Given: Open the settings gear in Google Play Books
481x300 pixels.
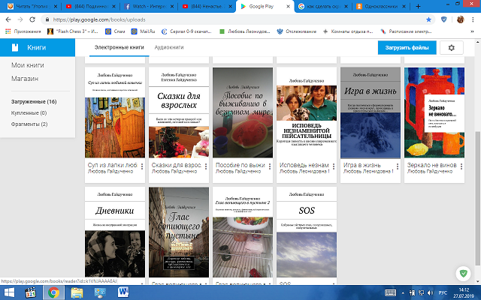Looking at the screenshot, I should coord(451,47).
